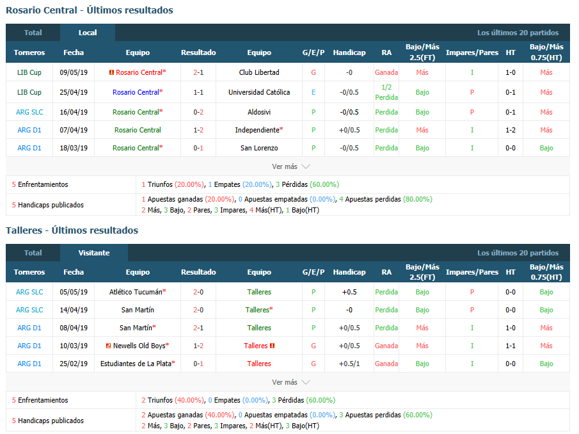Click red card icon beside Rosario Central 09/05/19

[x=111, y=72]
